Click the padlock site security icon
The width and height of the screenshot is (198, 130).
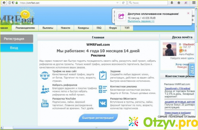point(12,3)
